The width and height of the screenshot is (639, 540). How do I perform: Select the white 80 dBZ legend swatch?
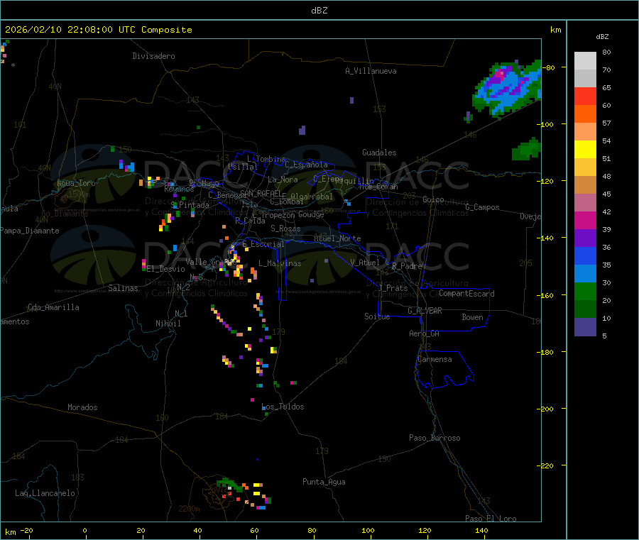coord(585,61)
